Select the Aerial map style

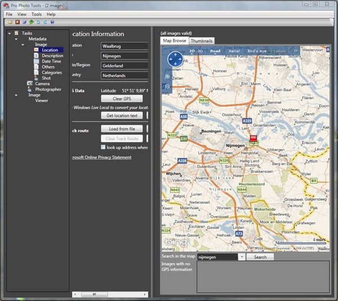(234, 51)
